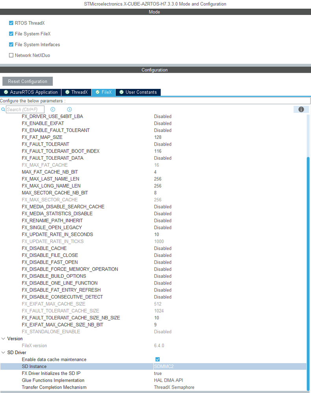Select FX_DISABLE_FILE_CLOSE parameter row
Viewport: 311px width, 393px height.
pyautogui.click(x=153, y=255)
